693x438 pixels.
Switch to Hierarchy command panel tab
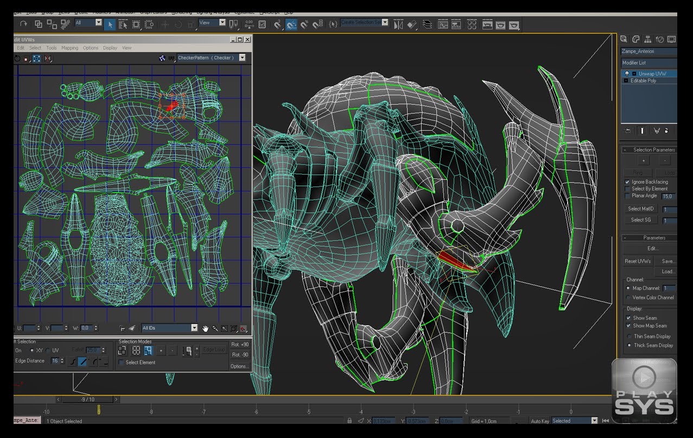647,40
